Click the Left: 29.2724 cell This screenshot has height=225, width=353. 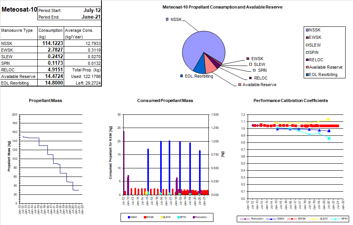88,83
